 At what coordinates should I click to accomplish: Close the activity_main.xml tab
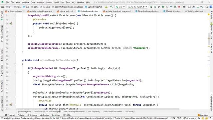(x=24, y=11)
